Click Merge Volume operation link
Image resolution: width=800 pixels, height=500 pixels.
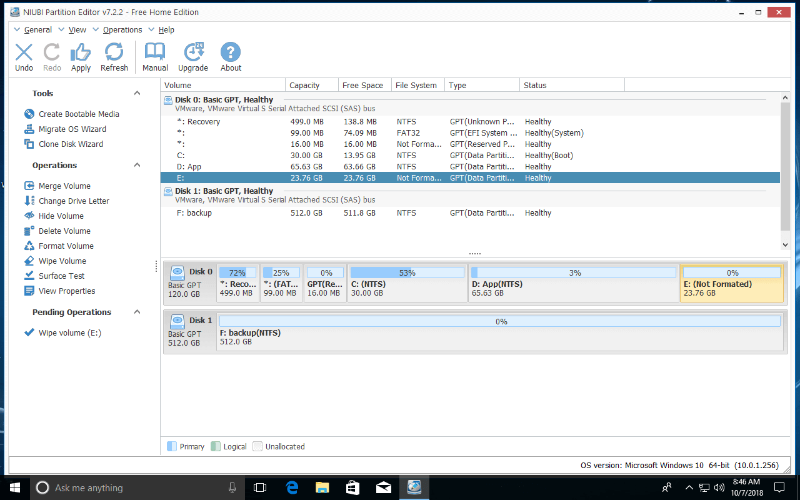click(64, 186)
